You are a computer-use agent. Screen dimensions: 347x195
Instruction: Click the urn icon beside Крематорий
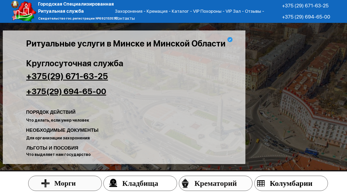coord(185,183)
